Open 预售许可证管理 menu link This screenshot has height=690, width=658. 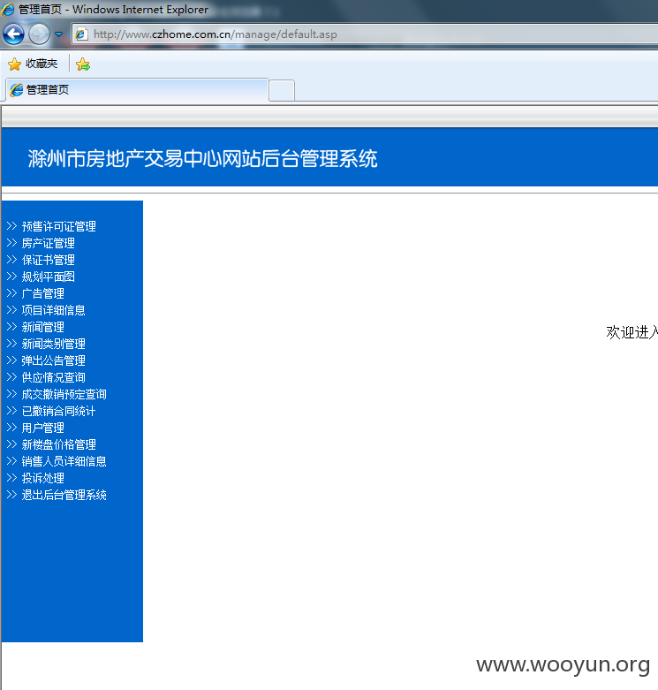coord(58,226)
